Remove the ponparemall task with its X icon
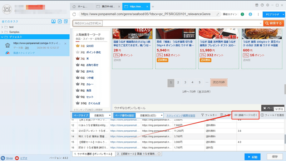 [65, 44]
